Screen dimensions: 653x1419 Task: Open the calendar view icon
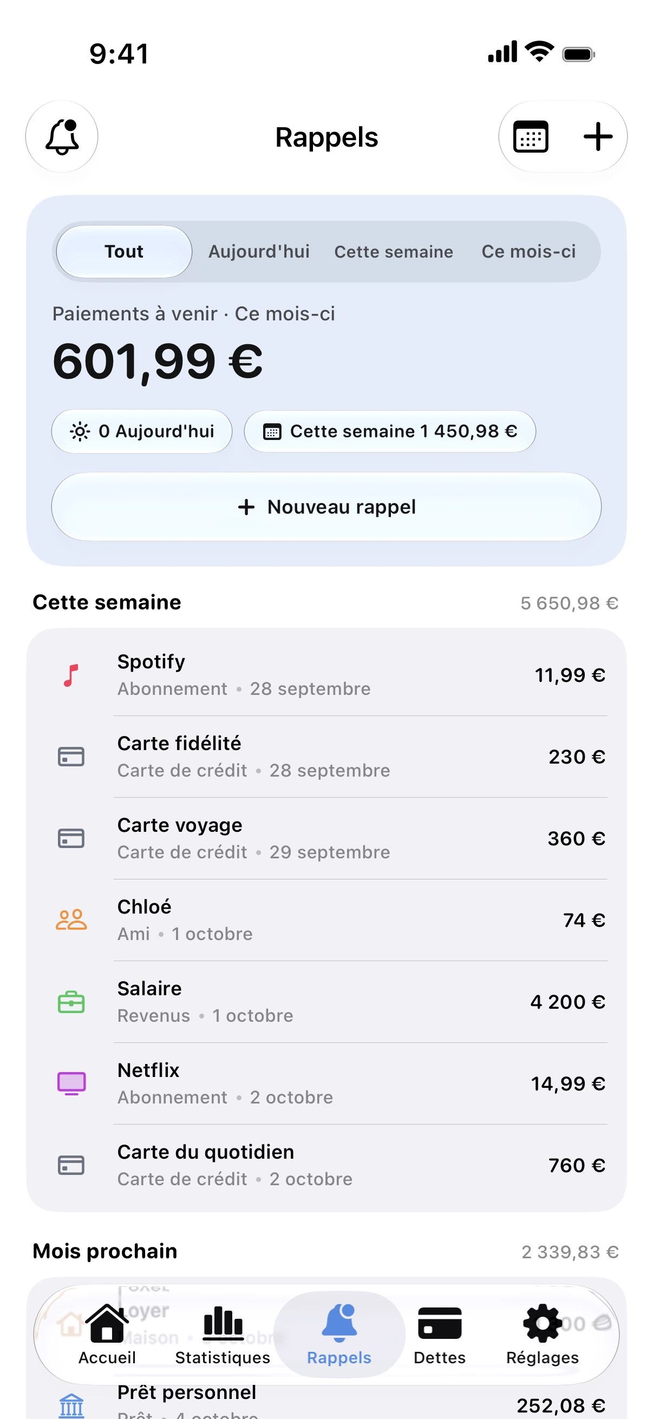pos(531,136)
